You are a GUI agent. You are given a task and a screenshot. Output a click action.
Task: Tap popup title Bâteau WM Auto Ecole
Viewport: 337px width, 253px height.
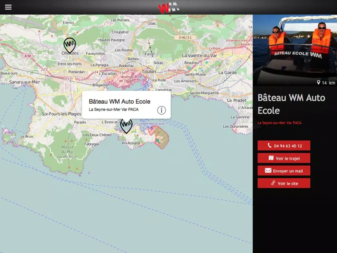pyautogui.click(x=120, y=102)
